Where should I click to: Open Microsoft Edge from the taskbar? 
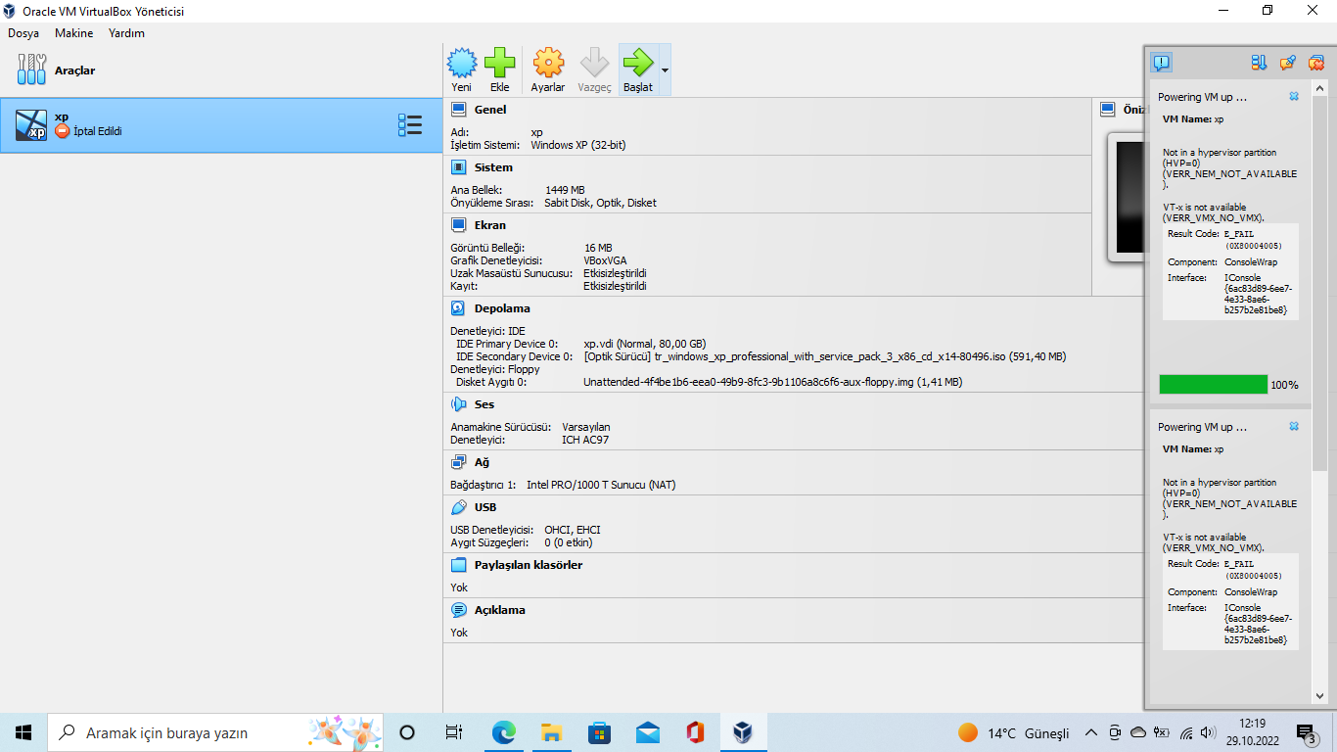point(503,732)
